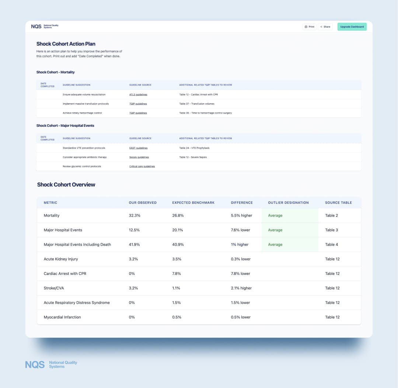Click the printer icon in the header
The image size is (398, 388).
pyautogui.click(x=306, y=27)
